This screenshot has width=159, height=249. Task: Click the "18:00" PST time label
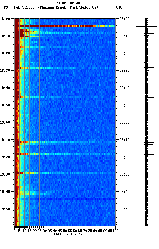(5, 19)
